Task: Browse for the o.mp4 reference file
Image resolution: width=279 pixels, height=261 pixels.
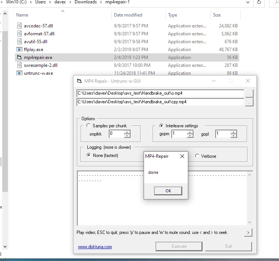Action: coord(249,94)
